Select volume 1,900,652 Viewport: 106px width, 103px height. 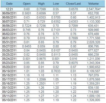coord(94,67)
